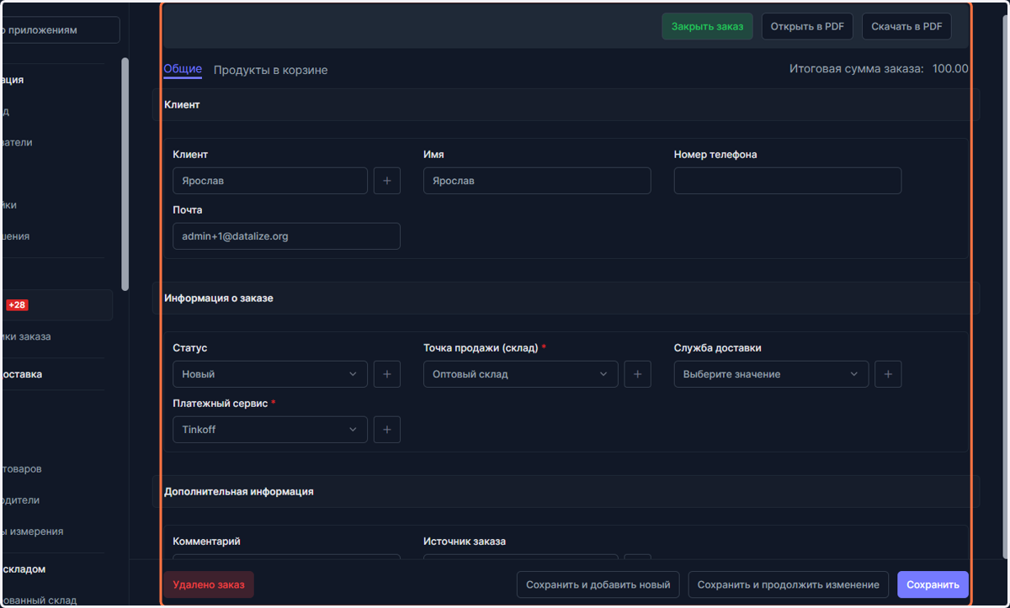Open sidebar item ending 'товаров'

pos(22,468)
